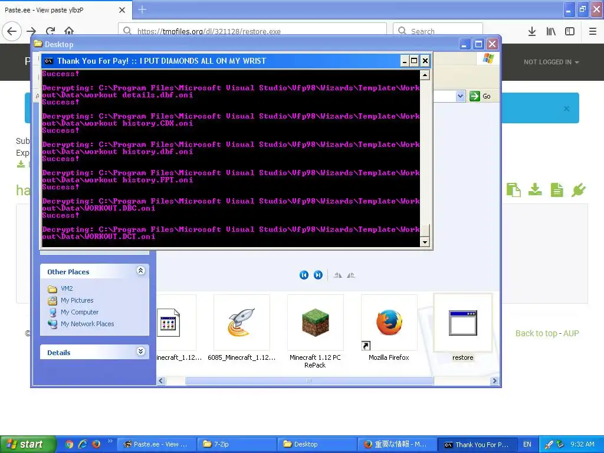The width and height of the screenshot is (604, 453).
Task: Click the Paste.ee raw document icon
Action: point(557,189)
